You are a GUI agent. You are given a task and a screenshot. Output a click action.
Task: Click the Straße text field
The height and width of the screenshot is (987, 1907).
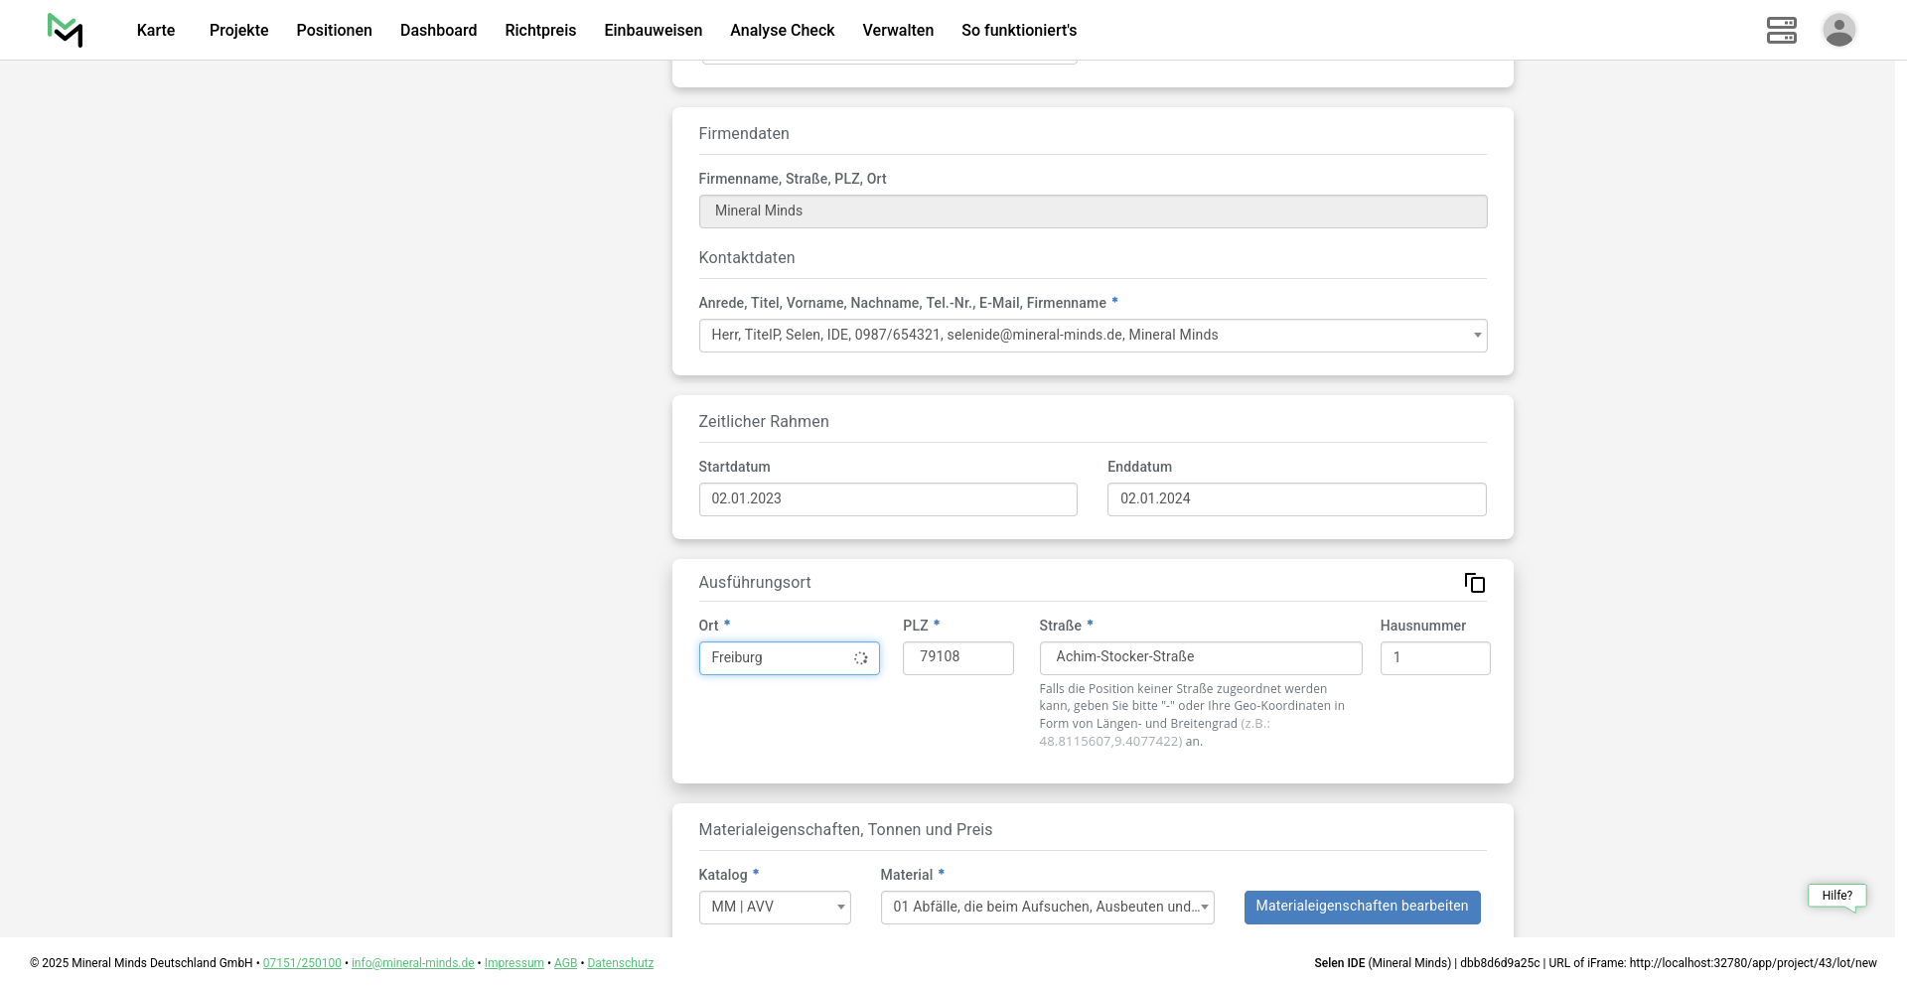pyautogui.click(x=1200, y=658)
